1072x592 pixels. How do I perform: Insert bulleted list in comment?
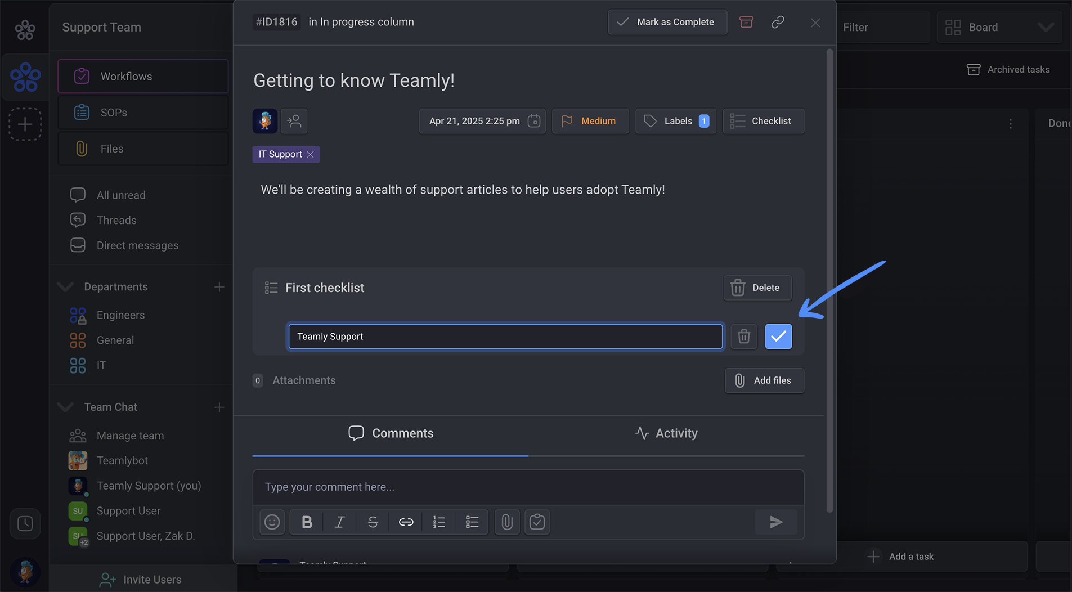point(472,522)
